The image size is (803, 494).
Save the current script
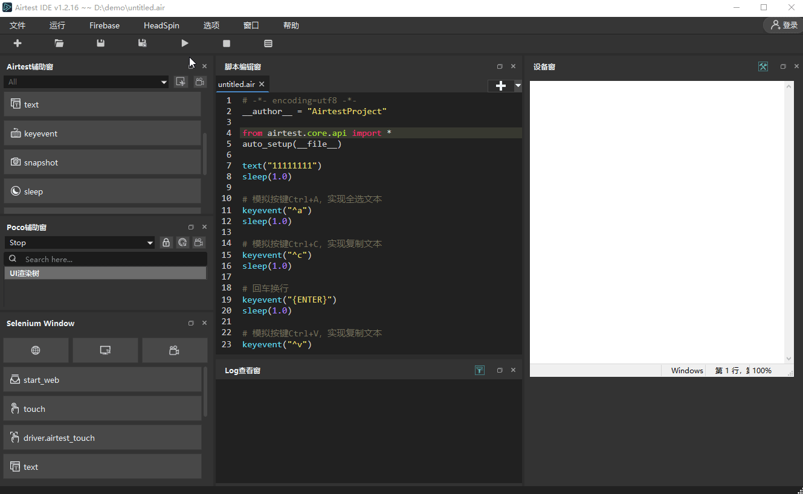click(x=101, y=43)
